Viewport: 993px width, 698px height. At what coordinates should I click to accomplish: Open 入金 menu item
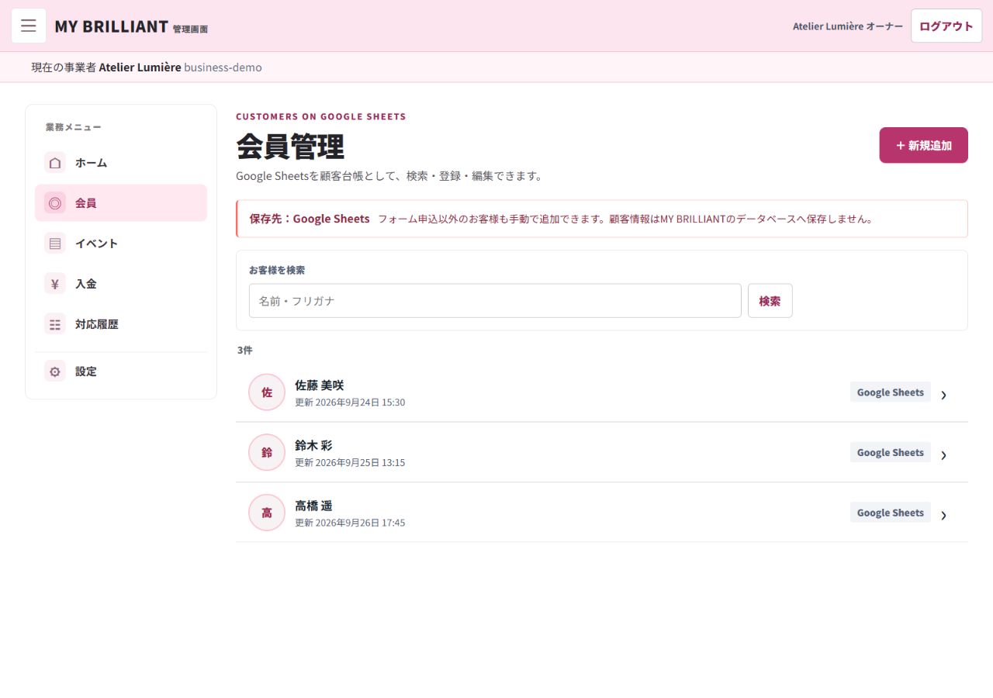pos(121,284)
